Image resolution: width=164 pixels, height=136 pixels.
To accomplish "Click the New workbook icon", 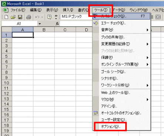I will tap(6, 17).
